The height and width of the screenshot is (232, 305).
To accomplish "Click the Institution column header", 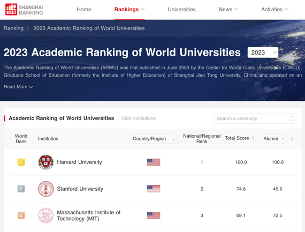I will click(x=48, y=139).
